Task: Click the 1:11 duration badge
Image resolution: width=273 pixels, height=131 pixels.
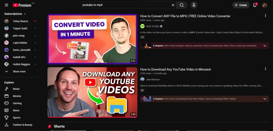Action: click(x=133, y=61)
